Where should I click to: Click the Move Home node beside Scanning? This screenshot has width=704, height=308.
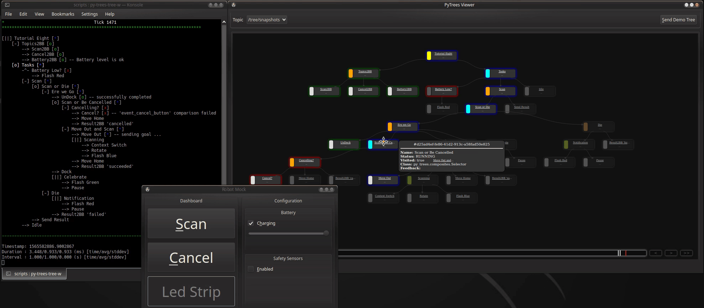point(461,180)
